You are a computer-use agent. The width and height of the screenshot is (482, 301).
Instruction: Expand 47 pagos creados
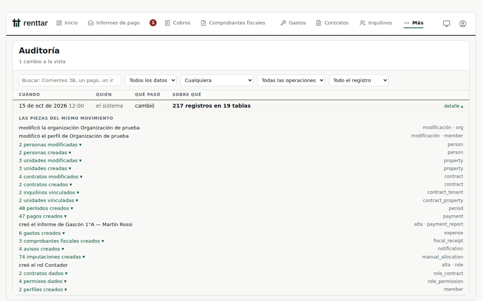[x=43, y=216]
